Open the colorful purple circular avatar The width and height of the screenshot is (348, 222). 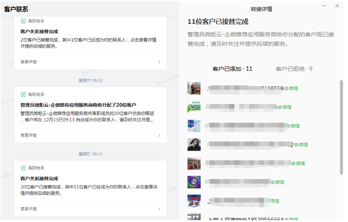tap(194, 182)
